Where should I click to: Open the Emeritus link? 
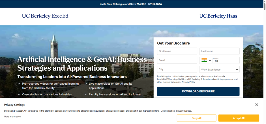[207, 79]
